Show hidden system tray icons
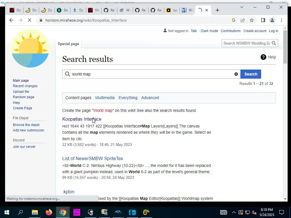Image resolution: width=291 pixels, height=218 pixels. tap(234, 212)
